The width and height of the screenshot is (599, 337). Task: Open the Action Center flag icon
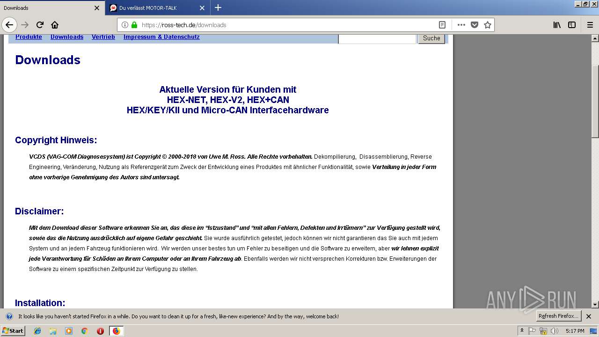pos(532,331)
